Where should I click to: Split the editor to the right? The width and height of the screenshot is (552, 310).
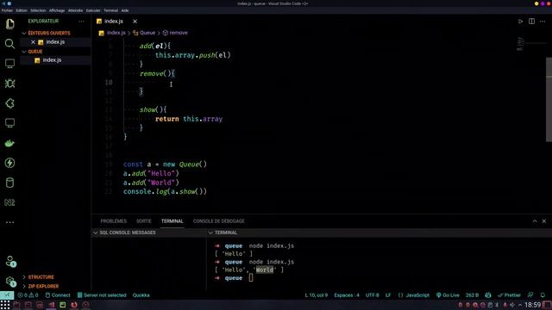point(531,22)
